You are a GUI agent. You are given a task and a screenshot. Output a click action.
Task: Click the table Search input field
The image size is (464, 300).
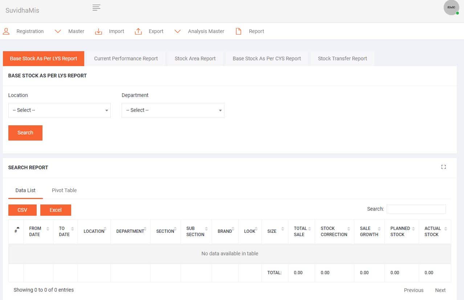coord(416,209)
